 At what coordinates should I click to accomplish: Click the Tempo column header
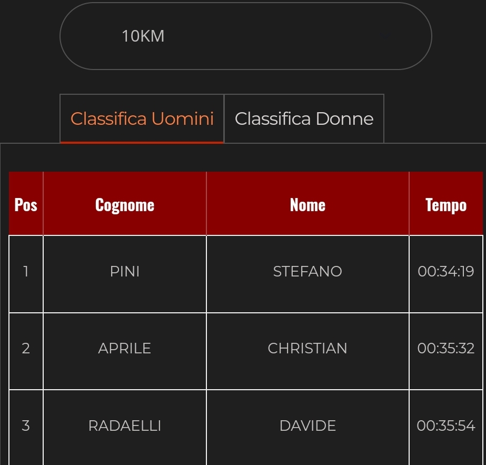click(x=445, y=204)
